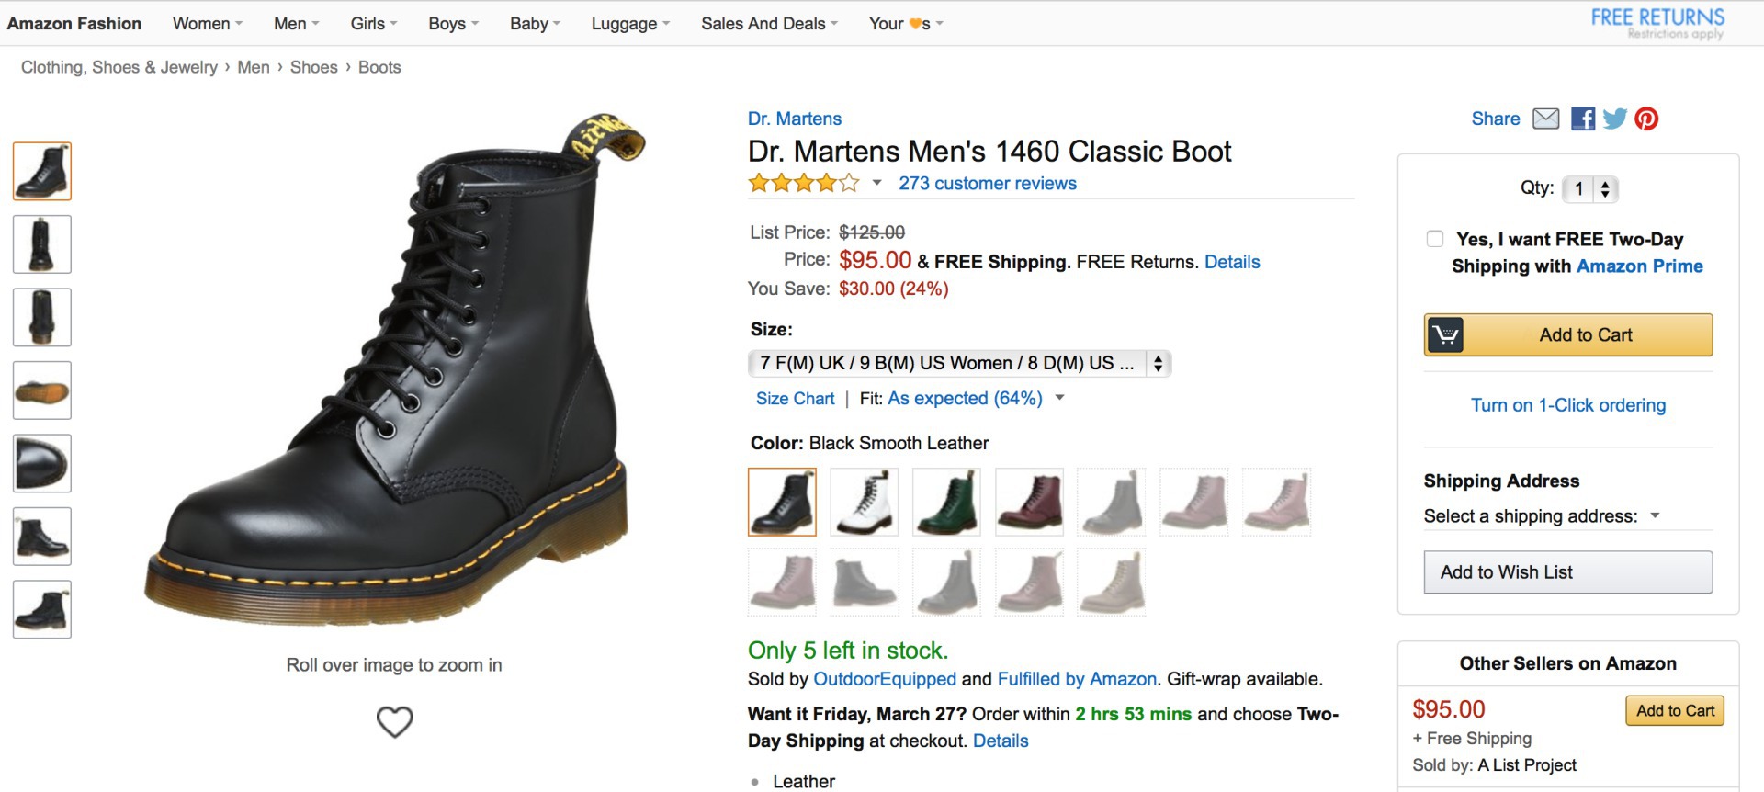Share on Pinterest icon

pos(1646,119)
